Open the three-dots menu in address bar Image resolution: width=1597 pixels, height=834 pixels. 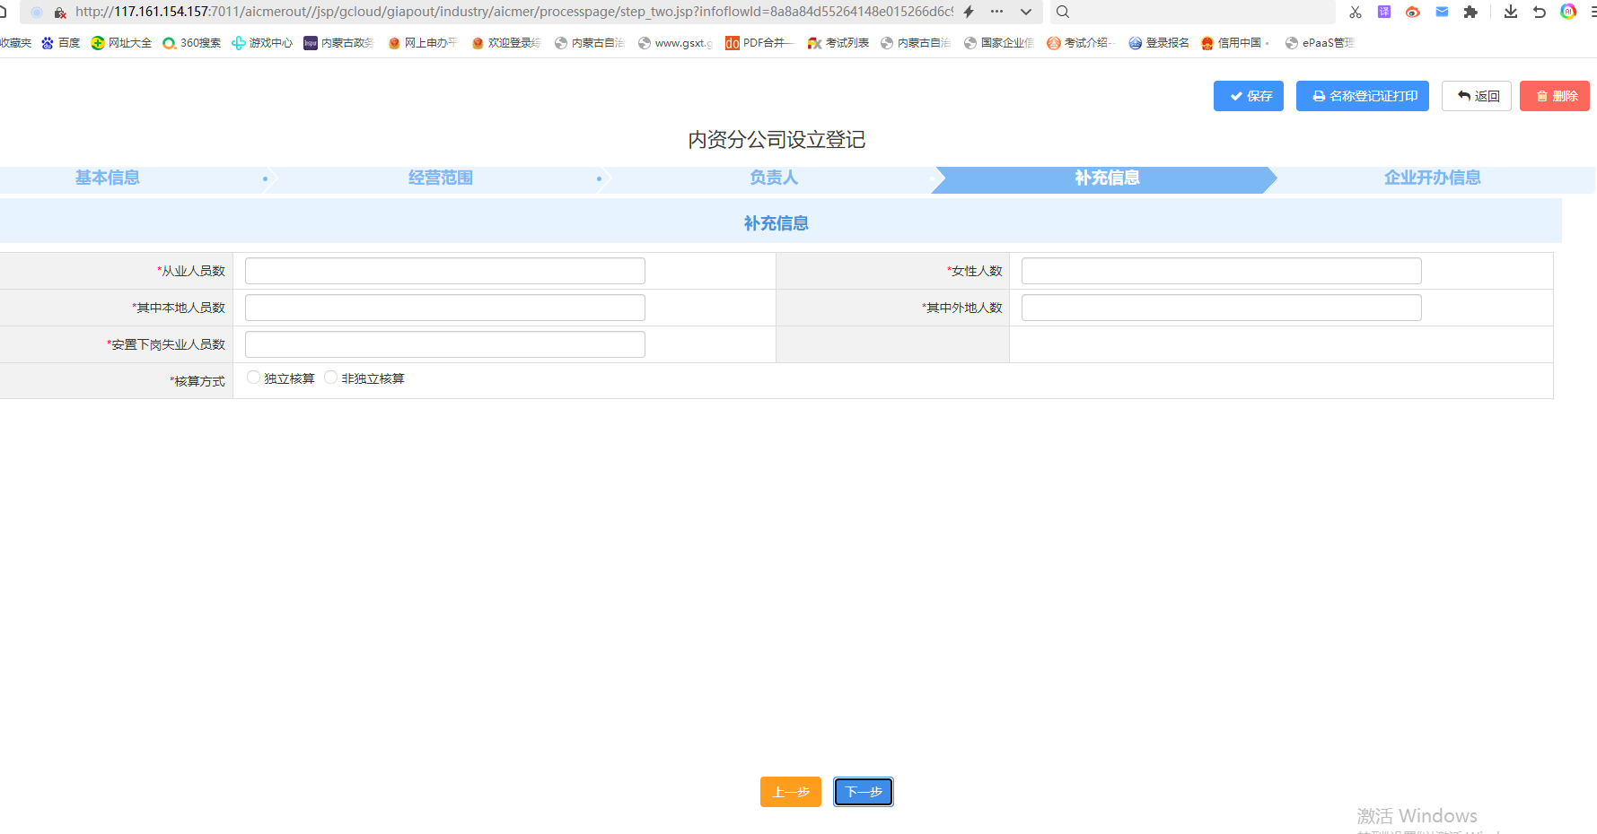996,12
